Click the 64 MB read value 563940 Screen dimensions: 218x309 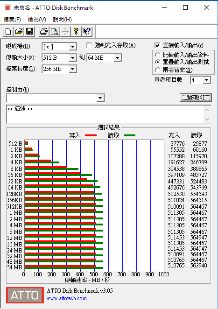pos(199,266)
